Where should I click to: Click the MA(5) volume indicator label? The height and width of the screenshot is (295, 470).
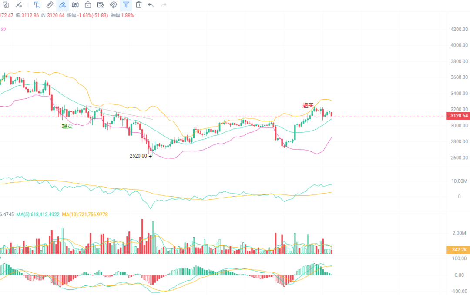[x=37, y=215]
